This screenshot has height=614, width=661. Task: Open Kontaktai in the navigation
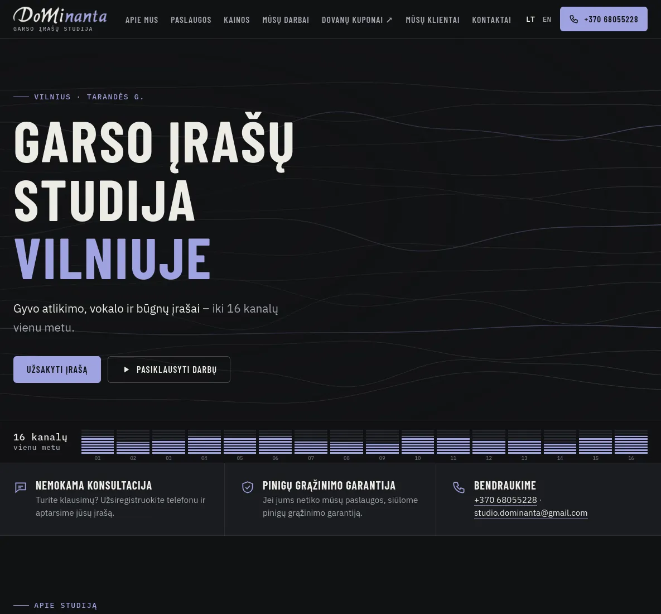pyautogui.click(x=491, y=20)
